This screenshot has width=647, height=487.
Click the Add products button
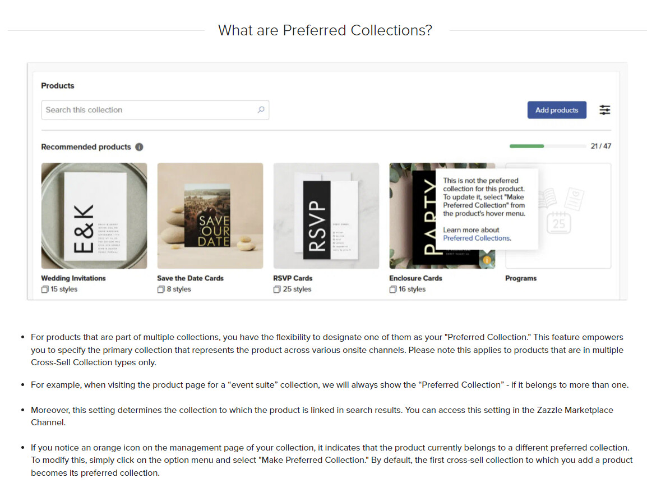tap(557, 110)
